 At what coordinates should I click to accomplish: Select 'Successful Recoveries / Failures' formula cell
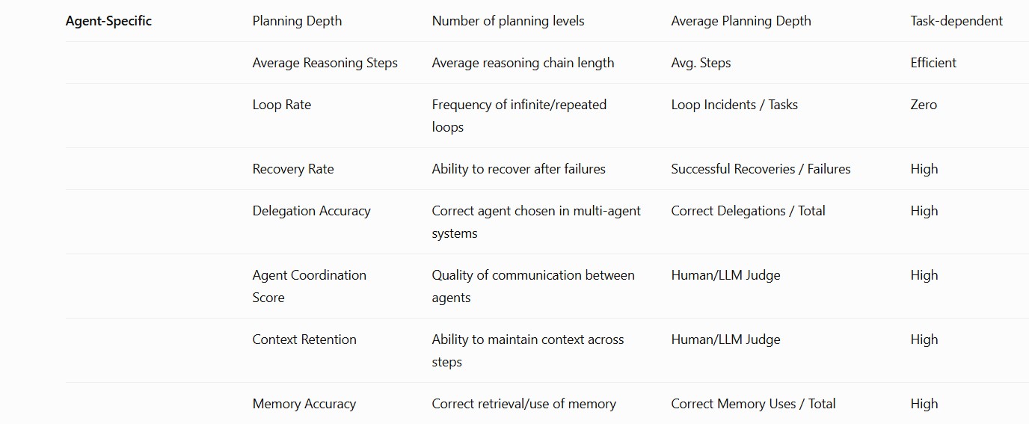coord(761,169)
